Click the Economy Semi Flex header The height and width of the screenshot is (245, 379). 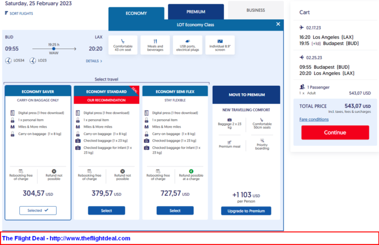coord(175,91)
